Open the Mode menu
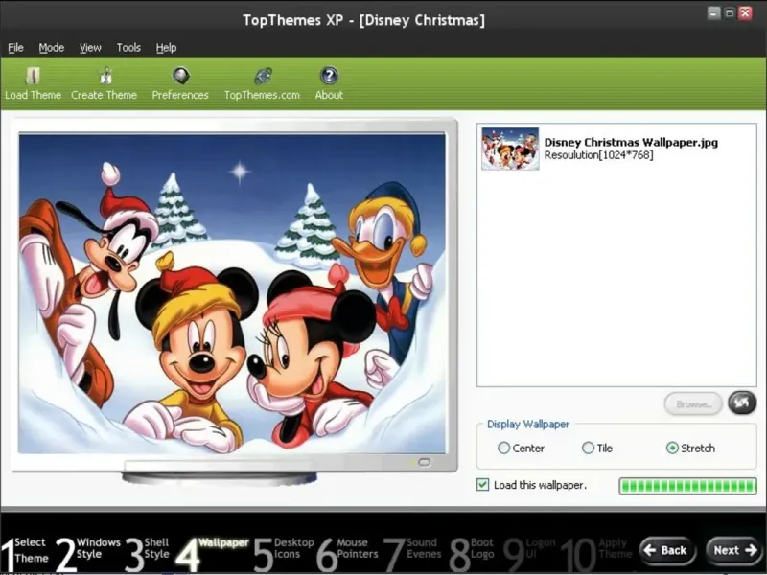The height and width of the screenshot is (575, 767). click(52, 47)
